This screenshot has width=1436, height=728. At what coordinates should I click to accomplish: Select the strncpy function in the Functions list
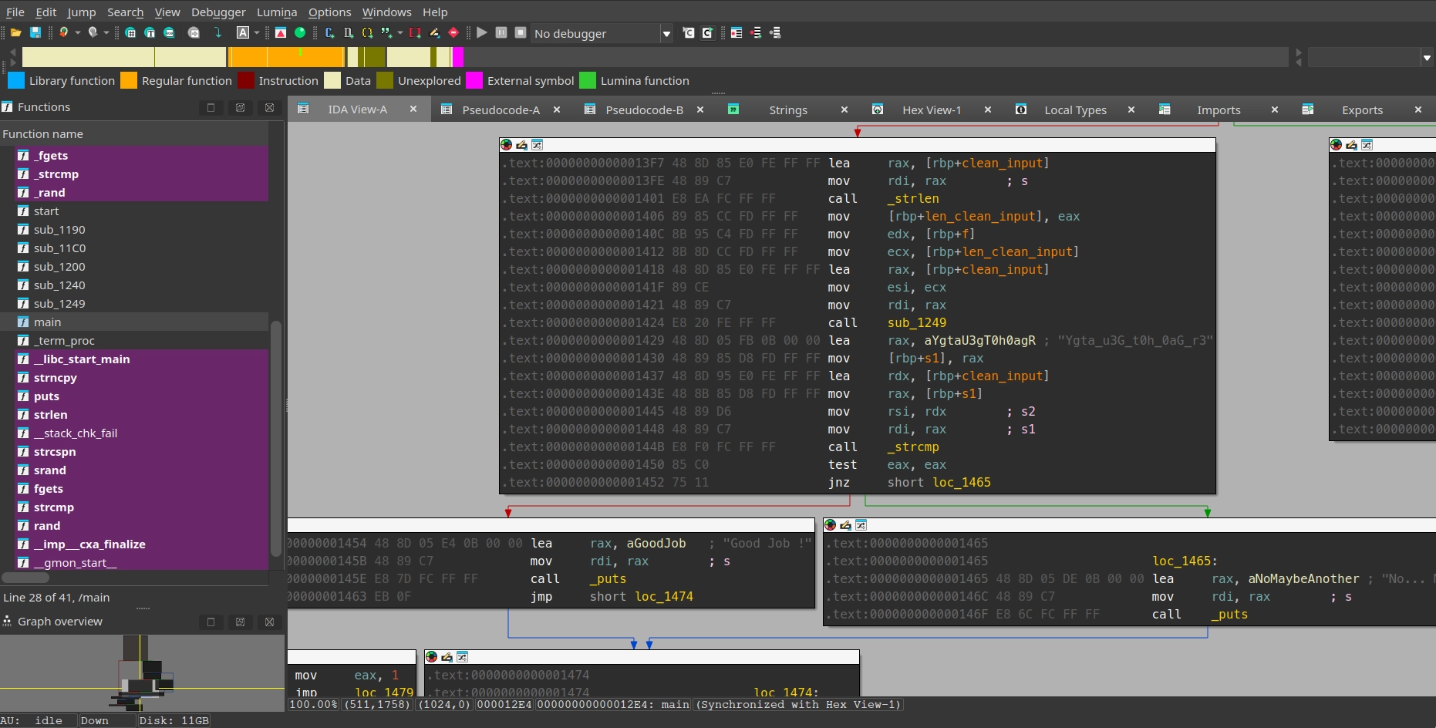point(54,378)
